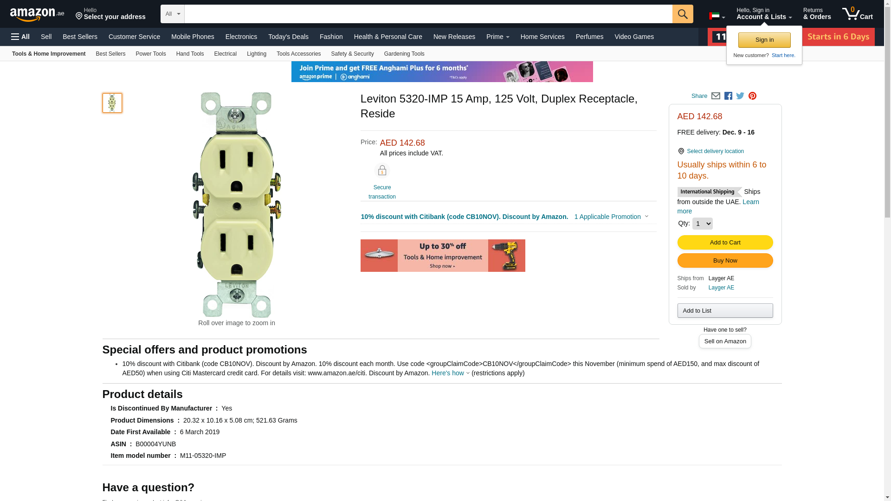Share product via email icon
891x501 pixels.
pyautogui.click(x=716, y=96)
